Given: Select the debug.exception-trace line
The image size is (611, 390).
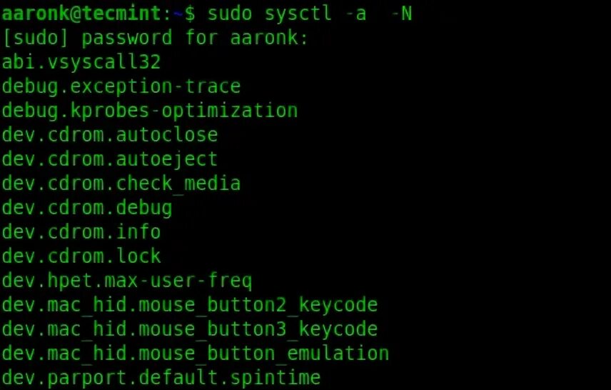Looking at the screenshot, I should (x=121, y=86).
